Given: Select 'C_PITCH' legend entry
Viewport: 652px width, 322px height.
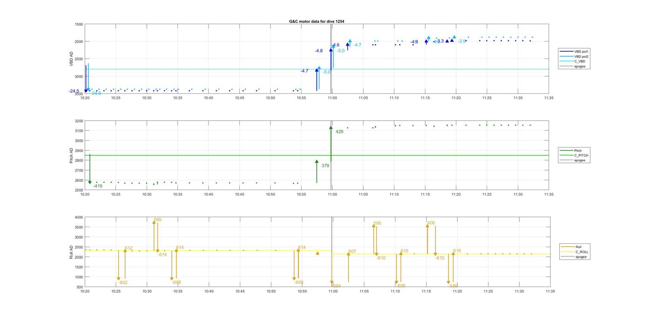Looking at the screenshot, I should (581, 156).
